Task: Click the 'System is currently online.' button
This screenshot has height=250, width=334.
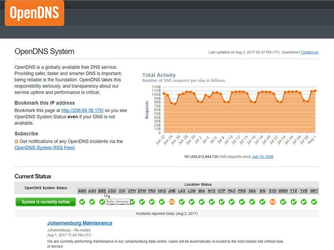Action: [46, 202]
